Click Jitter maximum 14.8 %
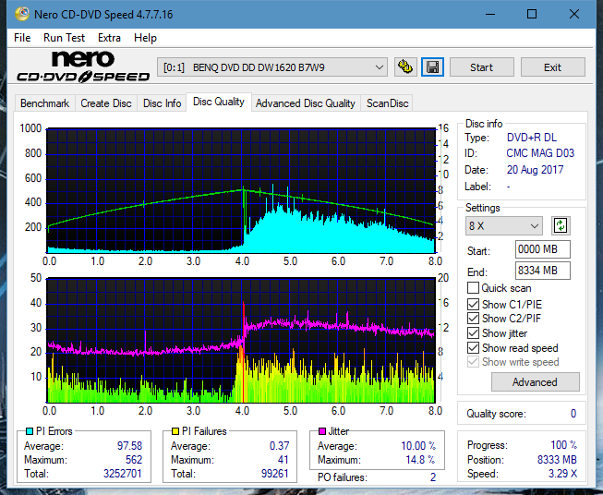 click(421, 460)
